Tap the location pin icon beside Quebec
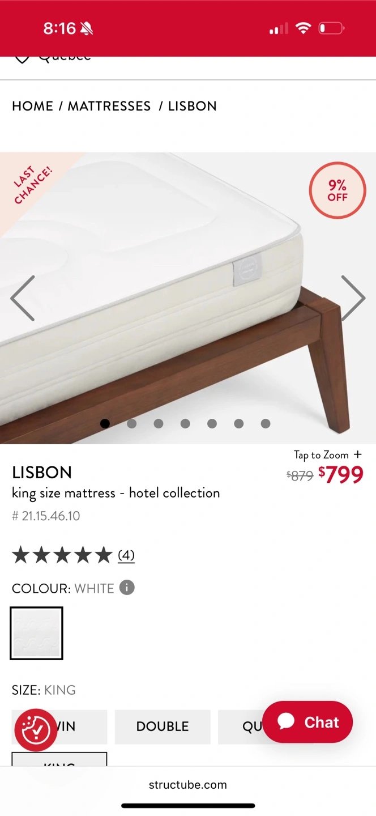The height and width of the screenshot is (816, 376). [22, 59]
